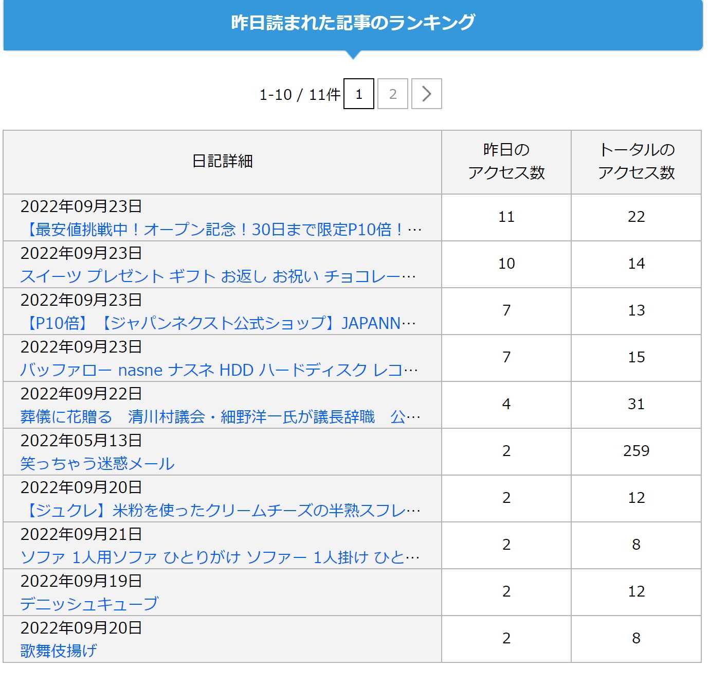Open the 歌舞伎揚げ article link
The height and width of the screenshot is (700, 709).
click(59, 651)
